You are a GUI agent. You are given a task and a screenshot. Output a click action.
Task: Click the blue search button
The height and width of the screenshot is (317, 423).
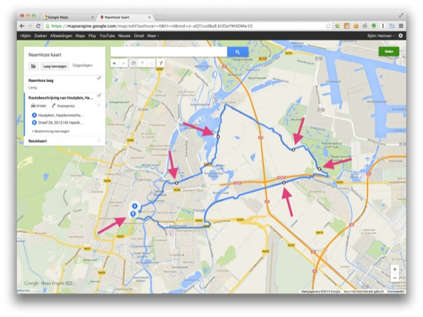(x=237, y=52)
